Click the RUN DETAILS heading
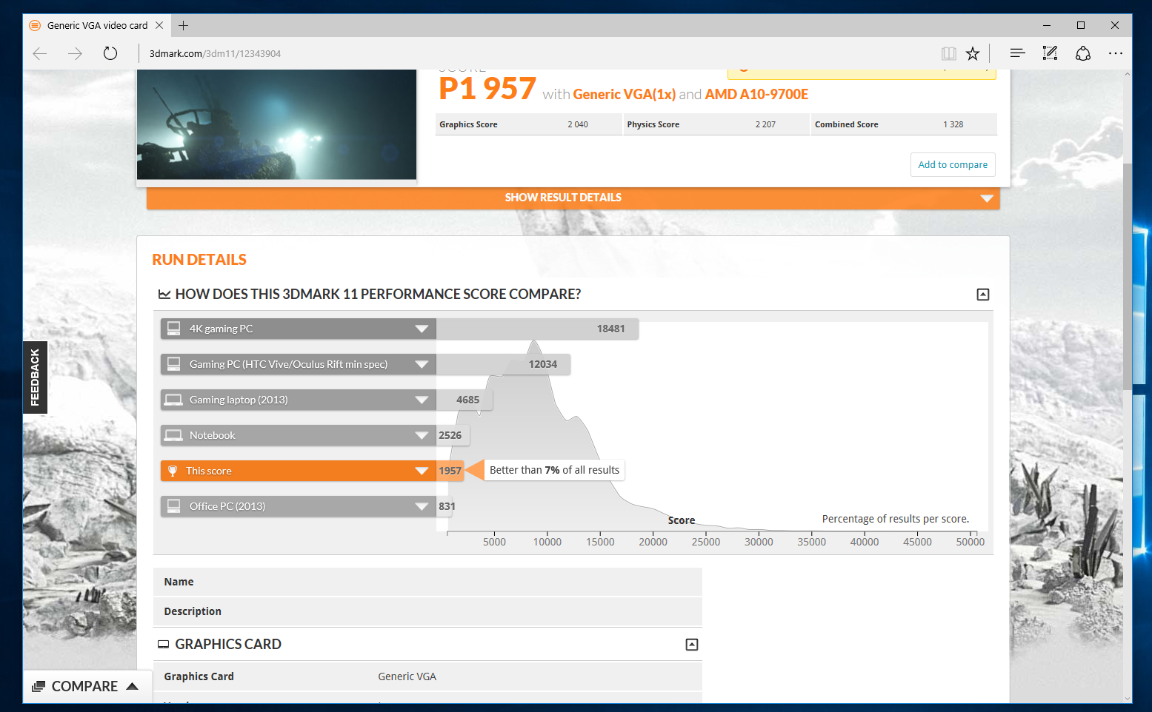 199,260
